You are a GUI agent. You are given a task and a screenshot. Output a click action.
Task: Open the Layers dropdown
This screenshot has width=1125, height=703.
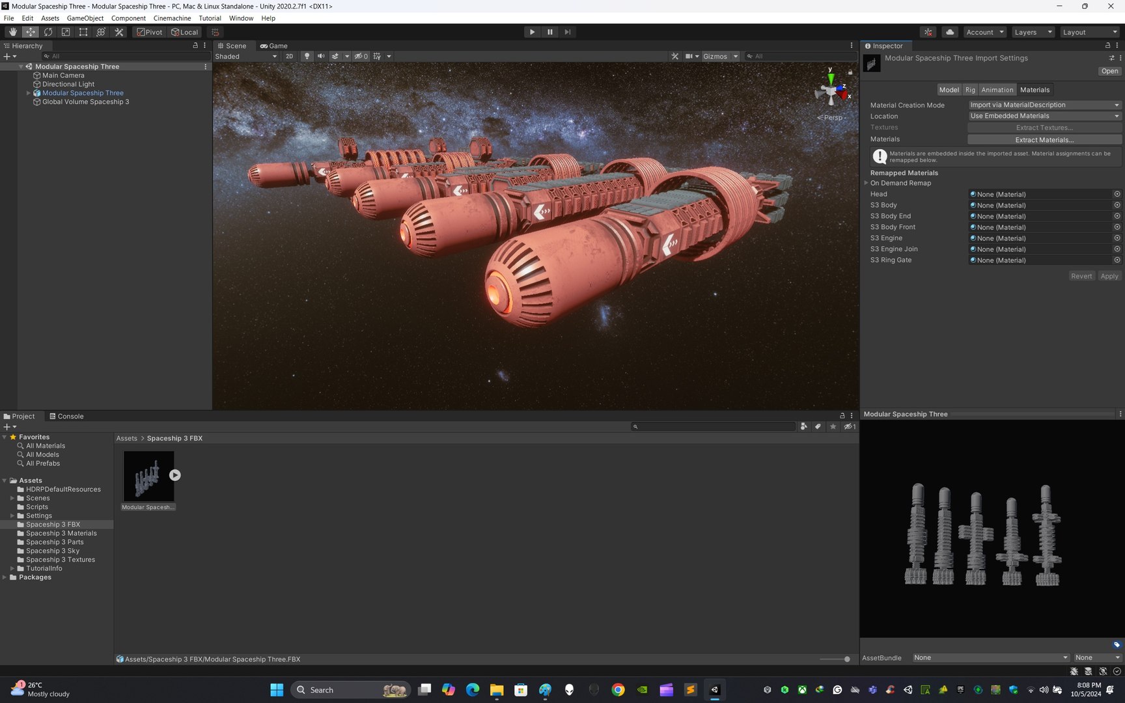coord(1033,32)
